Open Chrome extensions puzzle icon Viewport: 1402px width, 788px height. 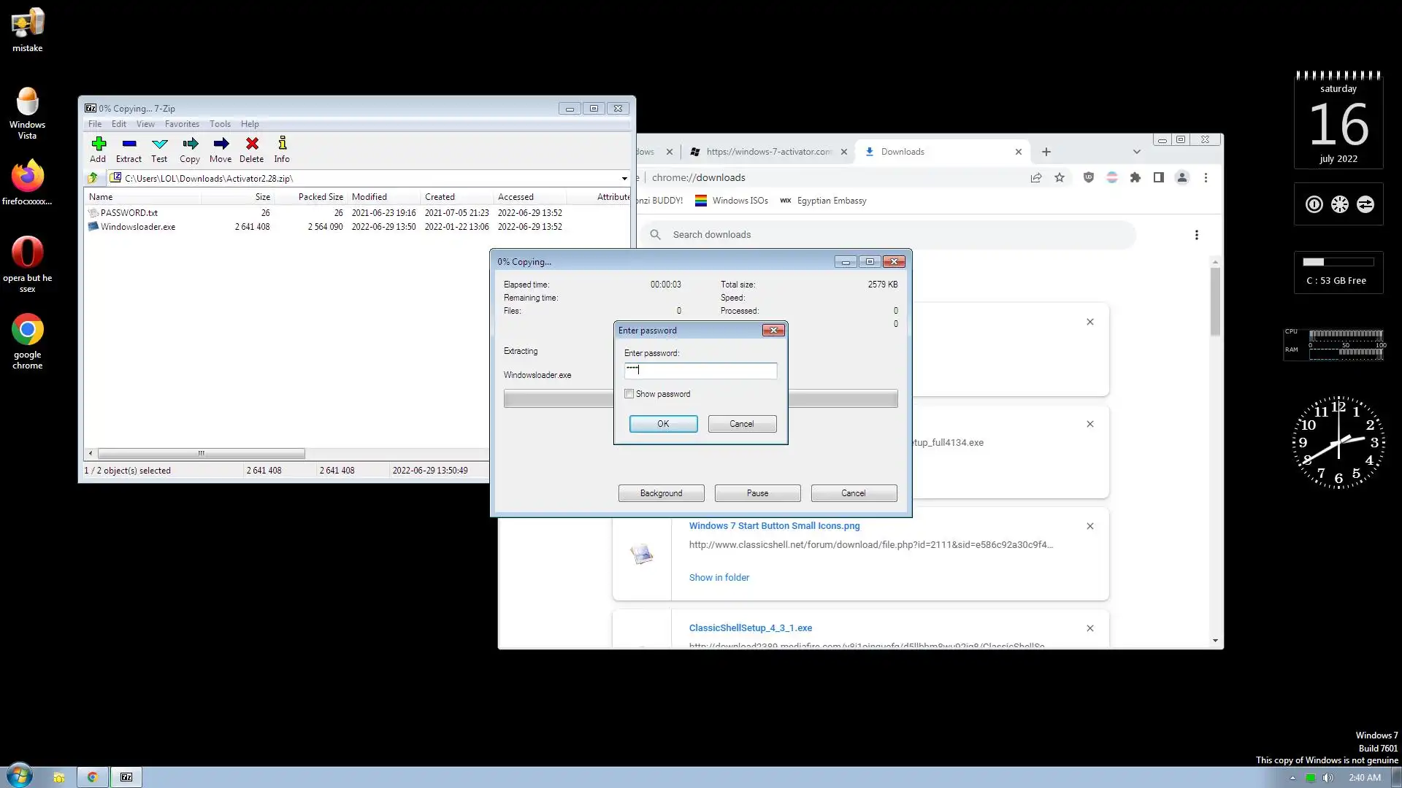click(x=1135, y=177)
